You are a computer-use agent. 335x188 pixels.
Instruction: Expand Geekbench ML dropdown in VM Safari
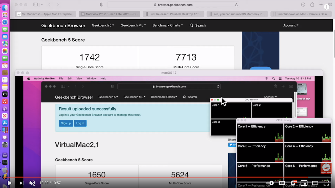pyautogui.click(x=134, y=97)
